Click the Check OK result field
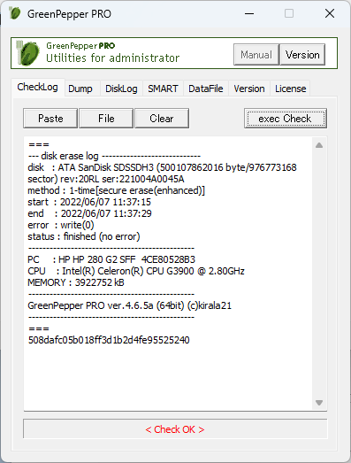Screen dimensions: 351x463 (175, 429)
